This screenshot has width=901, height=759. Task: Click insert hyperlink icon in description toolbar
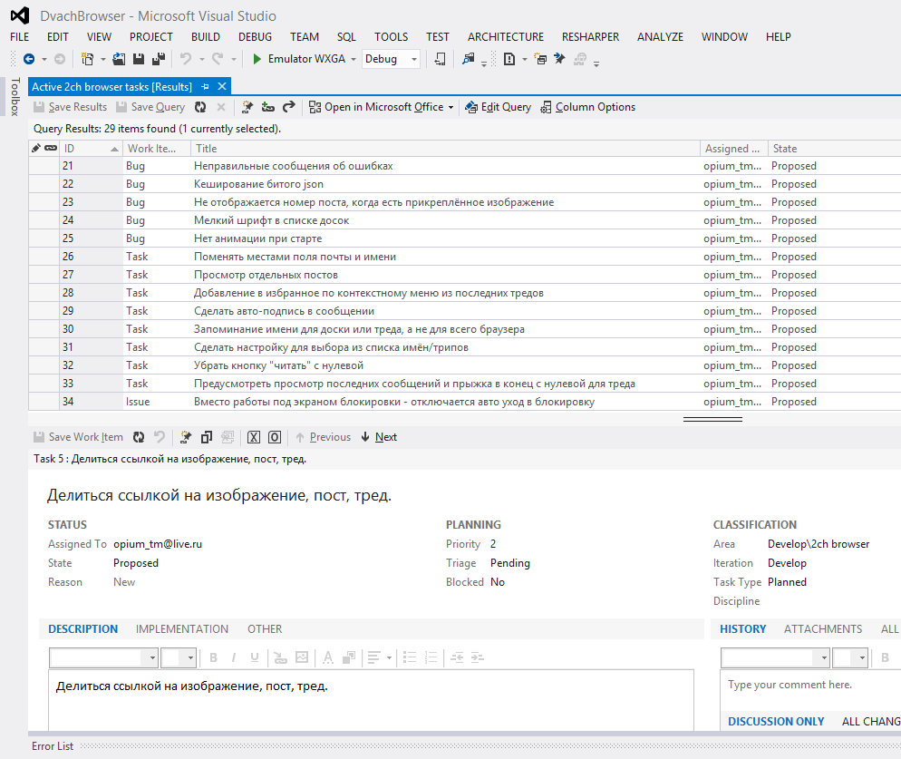click(280, 657)
